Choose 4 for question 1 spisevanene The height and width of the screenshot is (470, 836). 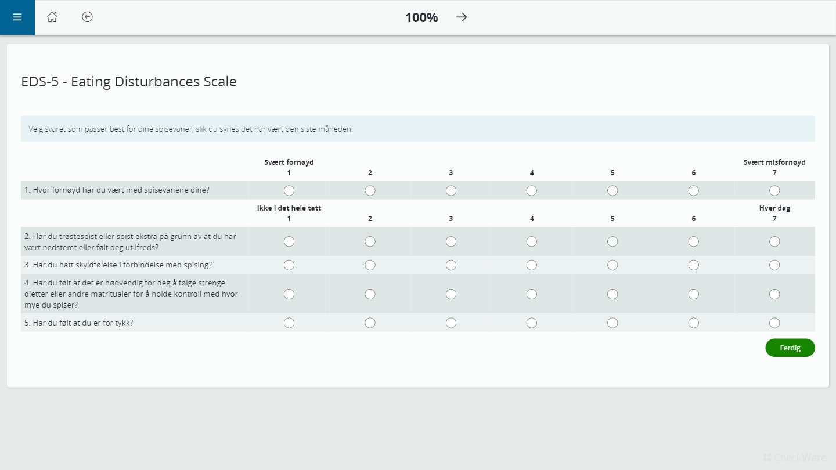(532, 190)
